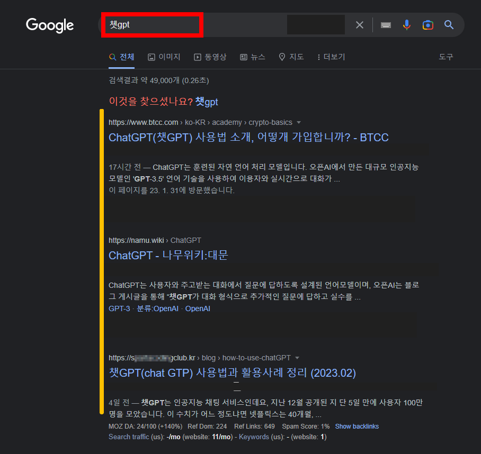Expand the how-to-use-chatGPT breadcrumb dropdown
Viewport: 481px width, 454px height.
coord(298,357)
